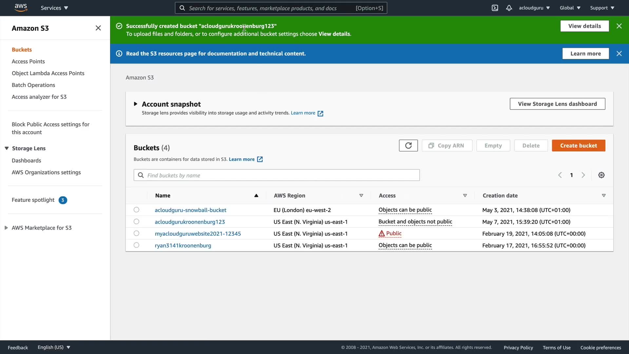Select the acloudgurukroonenburg123 radio button
This screenshot has height=354, width=629.
pyautogui.click(x=136, y=222)
